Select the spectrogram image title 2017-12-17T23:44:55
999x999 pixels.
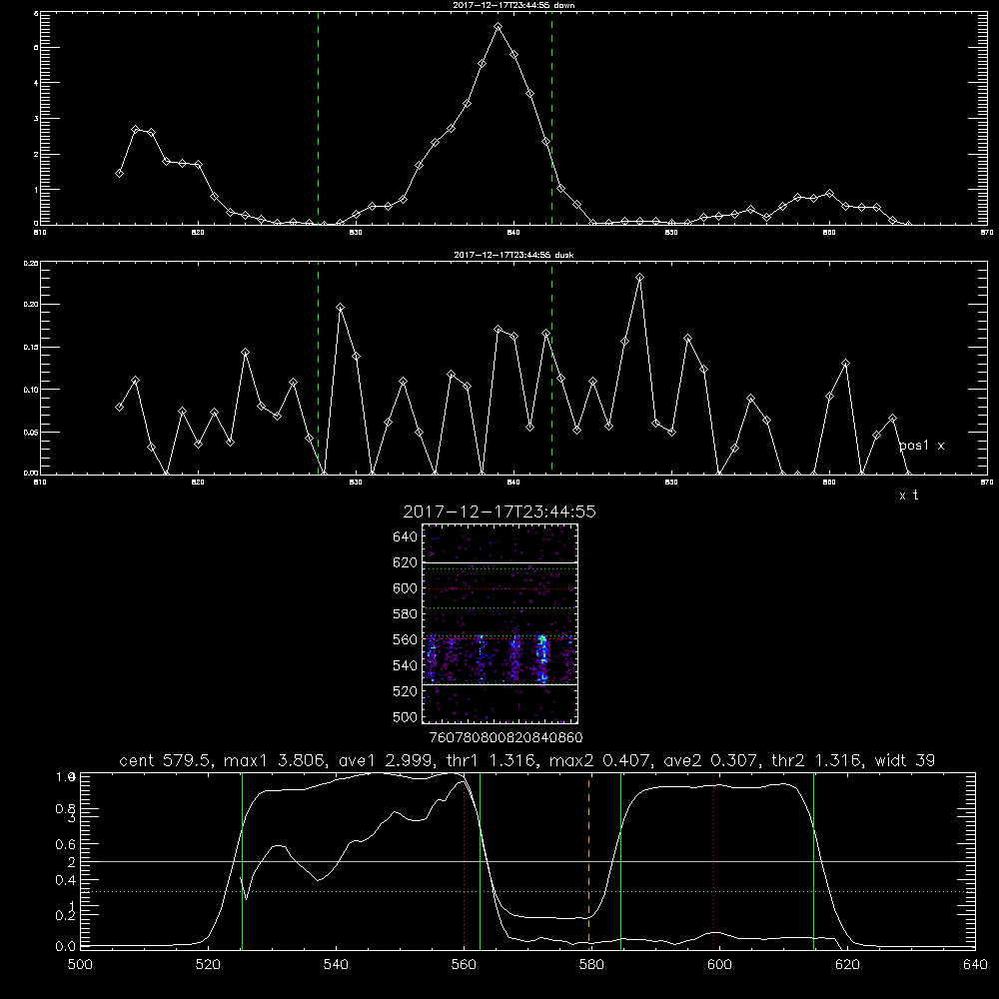pos(499,511)
